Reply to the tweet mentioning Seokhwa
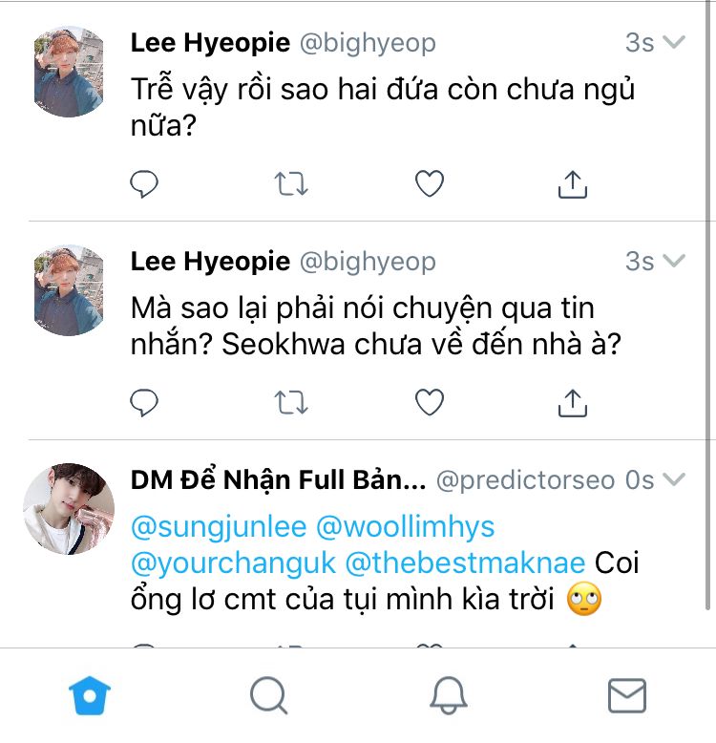The height and width of the screenshot is (743, 716). (144, 403)
